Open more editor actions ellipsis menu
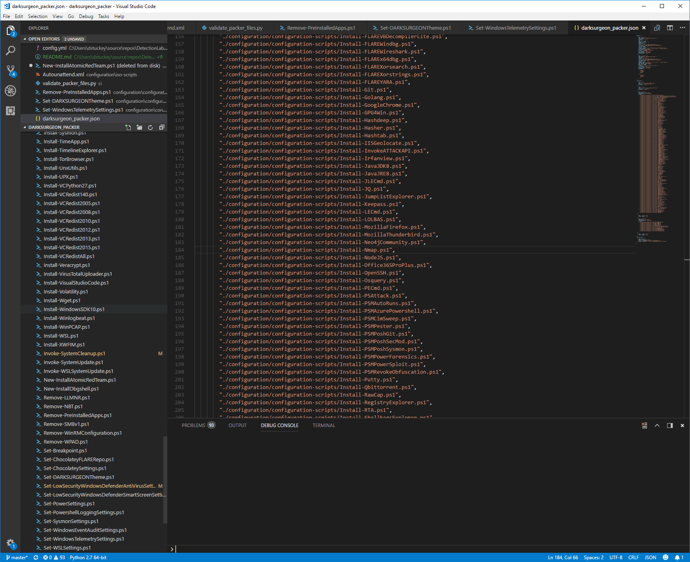The height and width of the screenshot is (562, 690). 682,28
